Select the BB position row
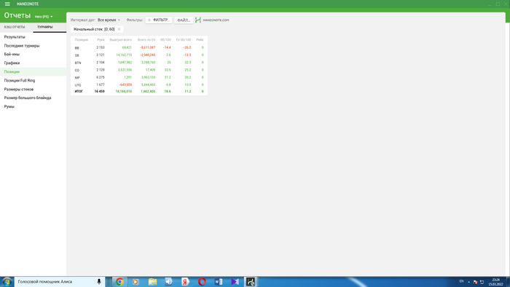Viewport: 510px width, 287px height. tap(139, 48)
